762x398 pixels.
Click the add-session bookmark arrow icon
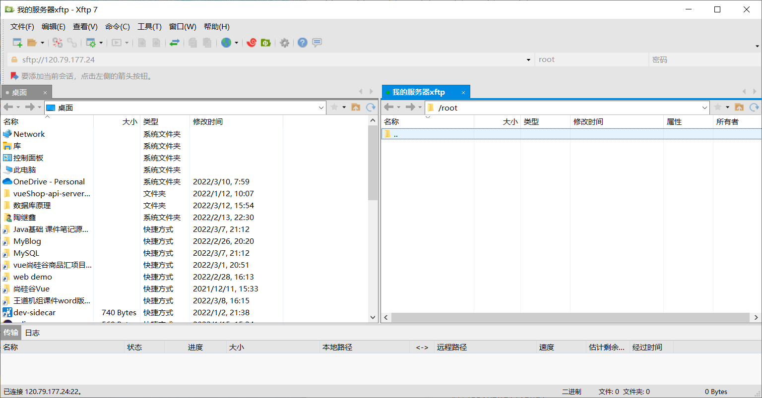[14, 76]
